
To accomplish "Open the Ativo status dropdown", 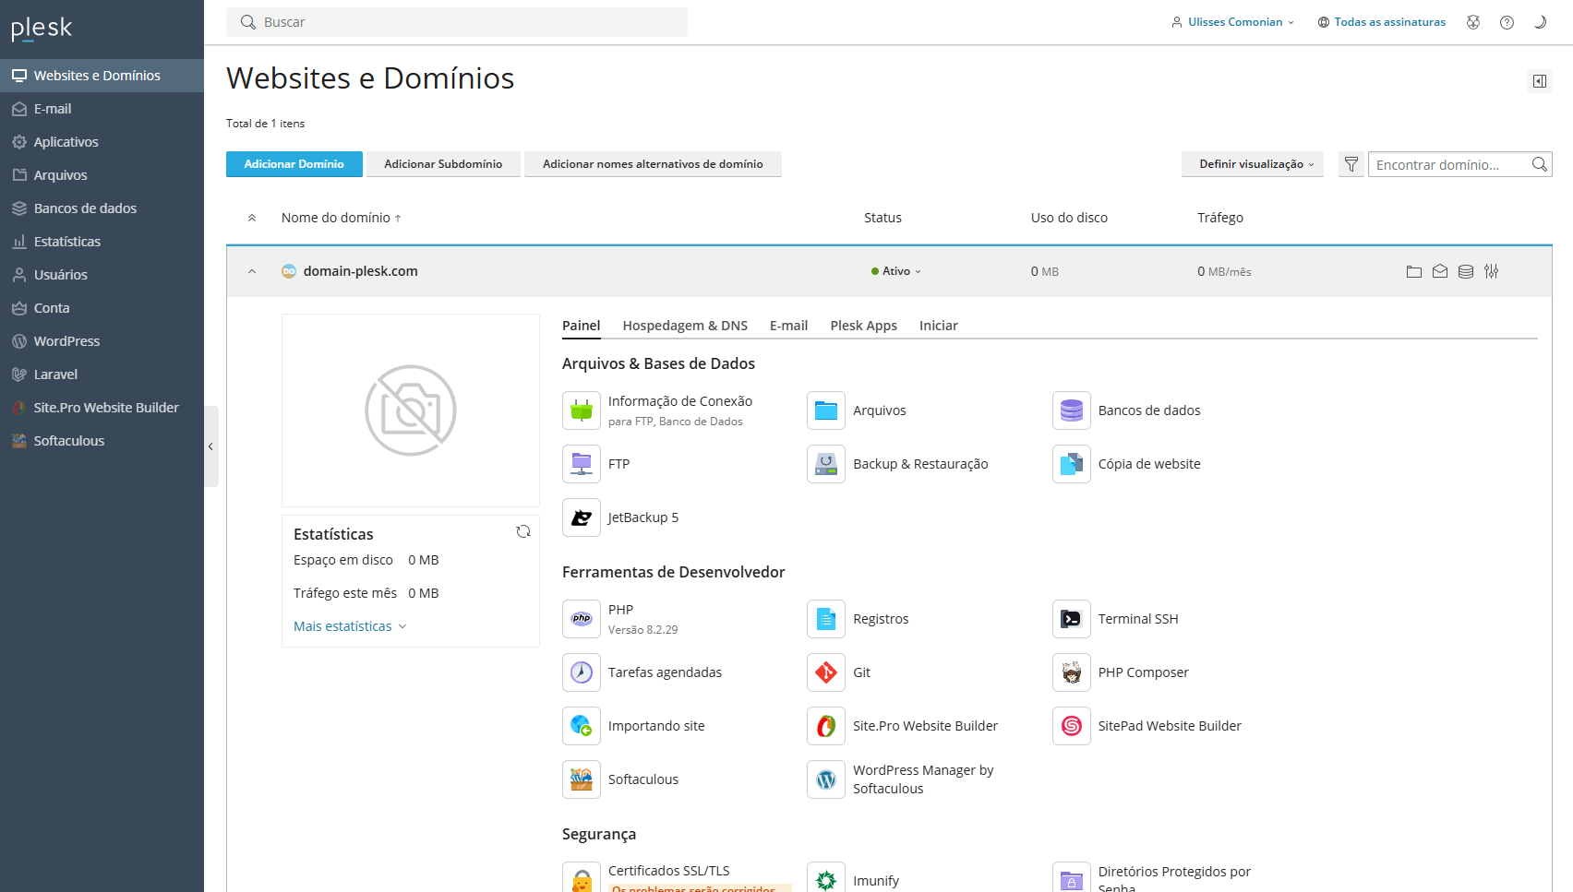I will (x=896, y=271).
